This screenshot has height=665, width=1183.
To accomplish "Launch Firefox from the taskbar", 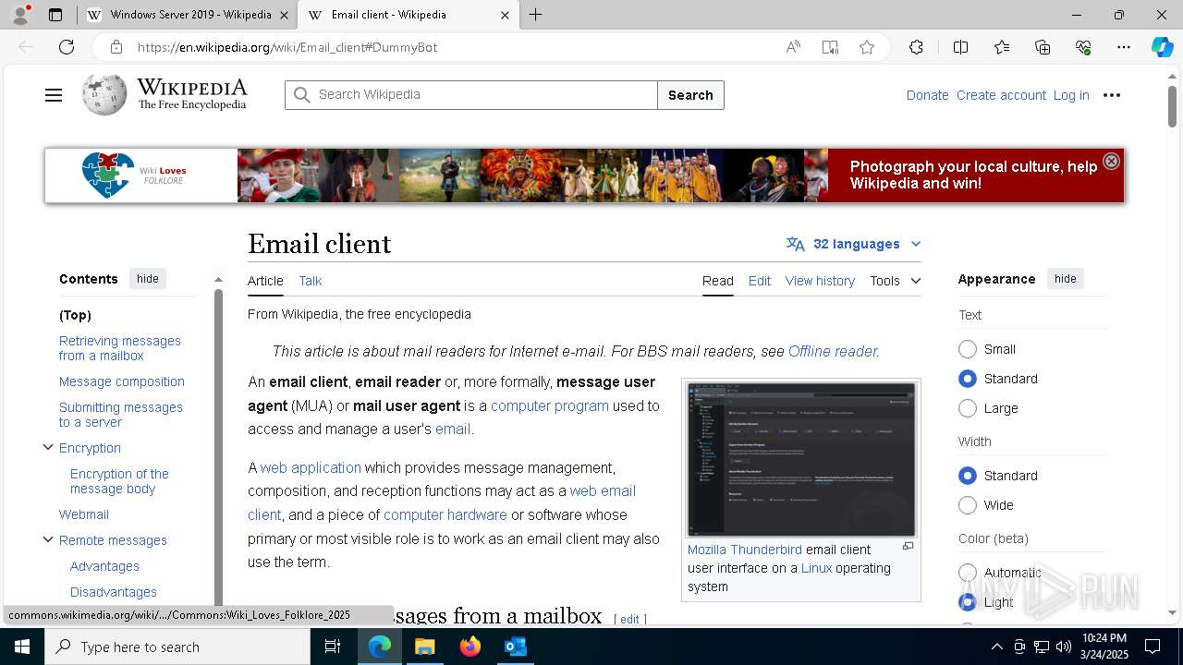I will (x=470, y=647).
